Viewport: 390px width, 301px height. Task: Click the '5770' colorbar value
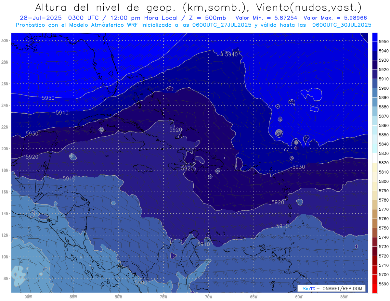click(383, 209)
